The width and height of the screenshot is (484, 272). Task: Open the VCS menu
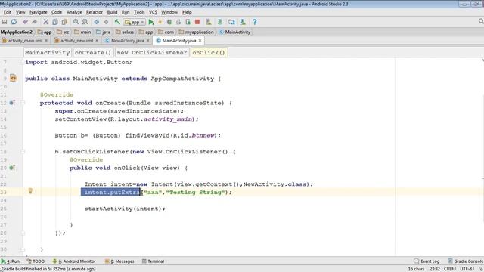pos(153,12)
